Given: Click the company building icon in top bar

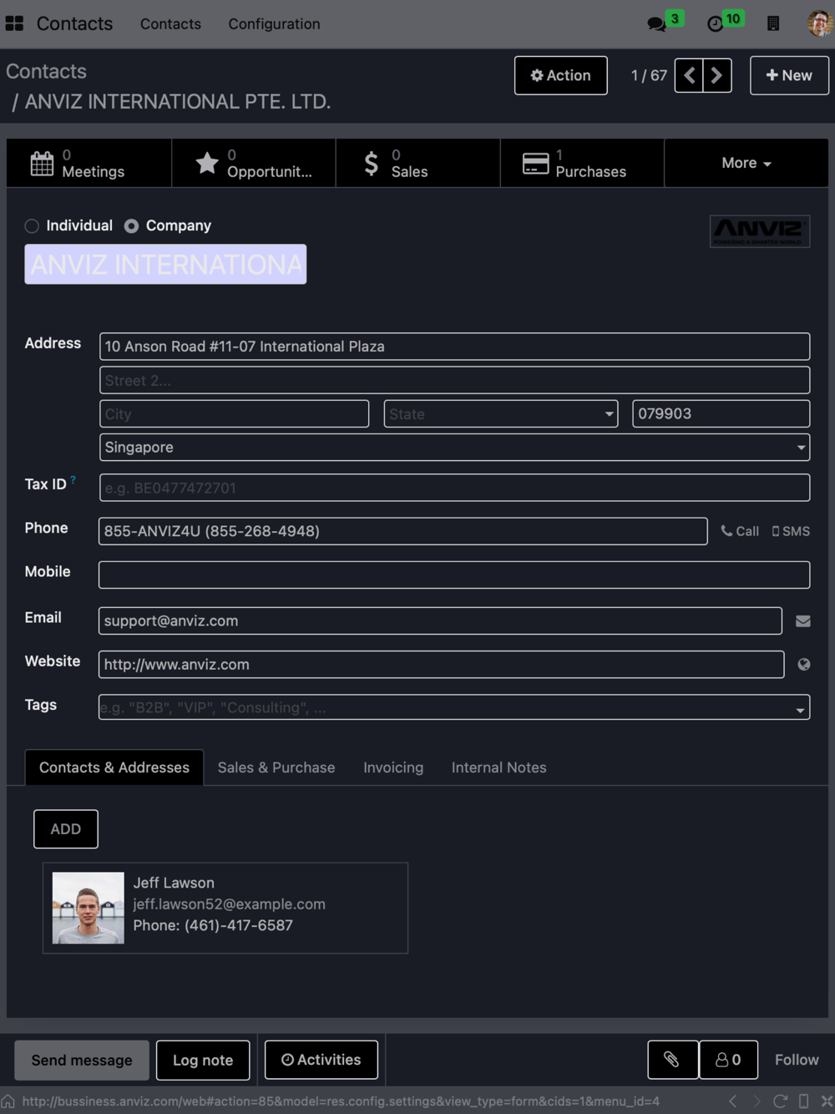Looking at the screenshot, I should [773, 23].
